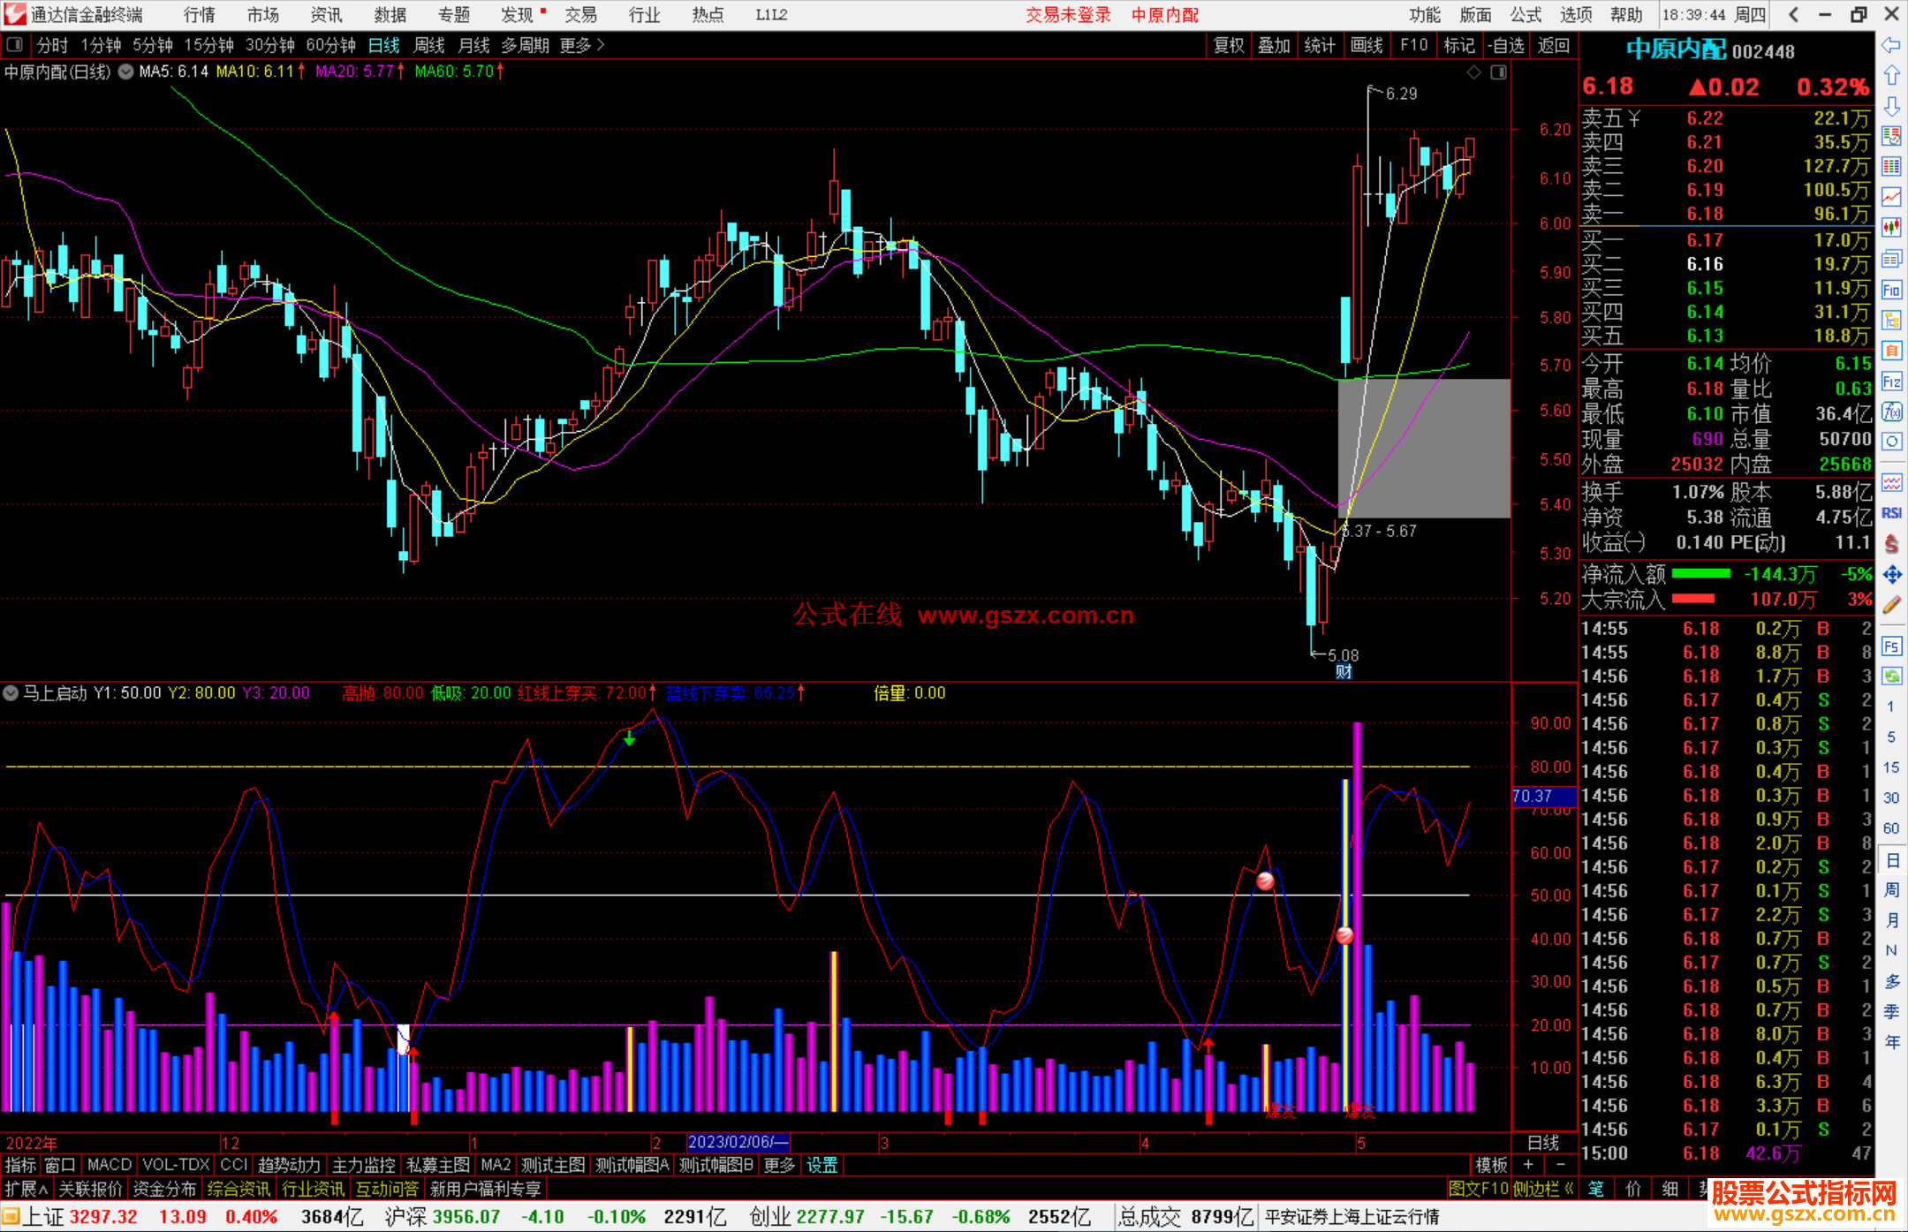
Task: Open the F10 info icon in sidebar
Action: point(1891,290)
